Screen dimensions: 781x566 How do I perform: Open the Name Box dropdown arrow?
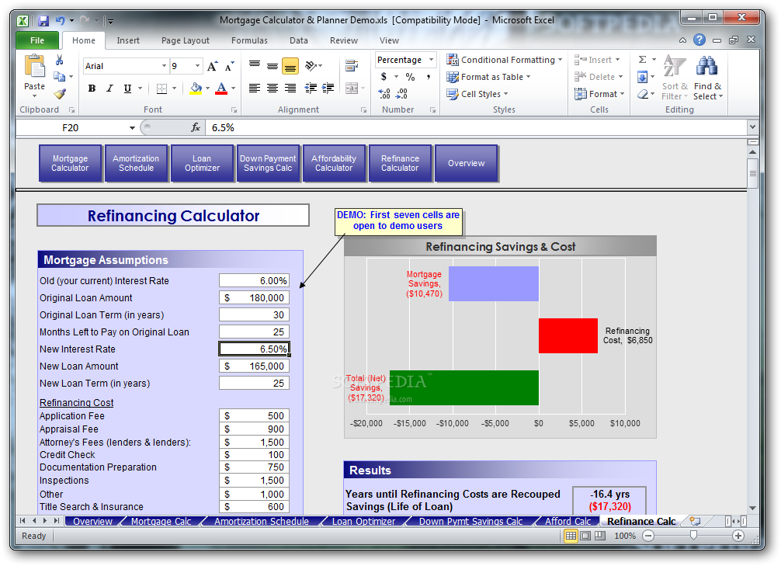coord(132,128)
